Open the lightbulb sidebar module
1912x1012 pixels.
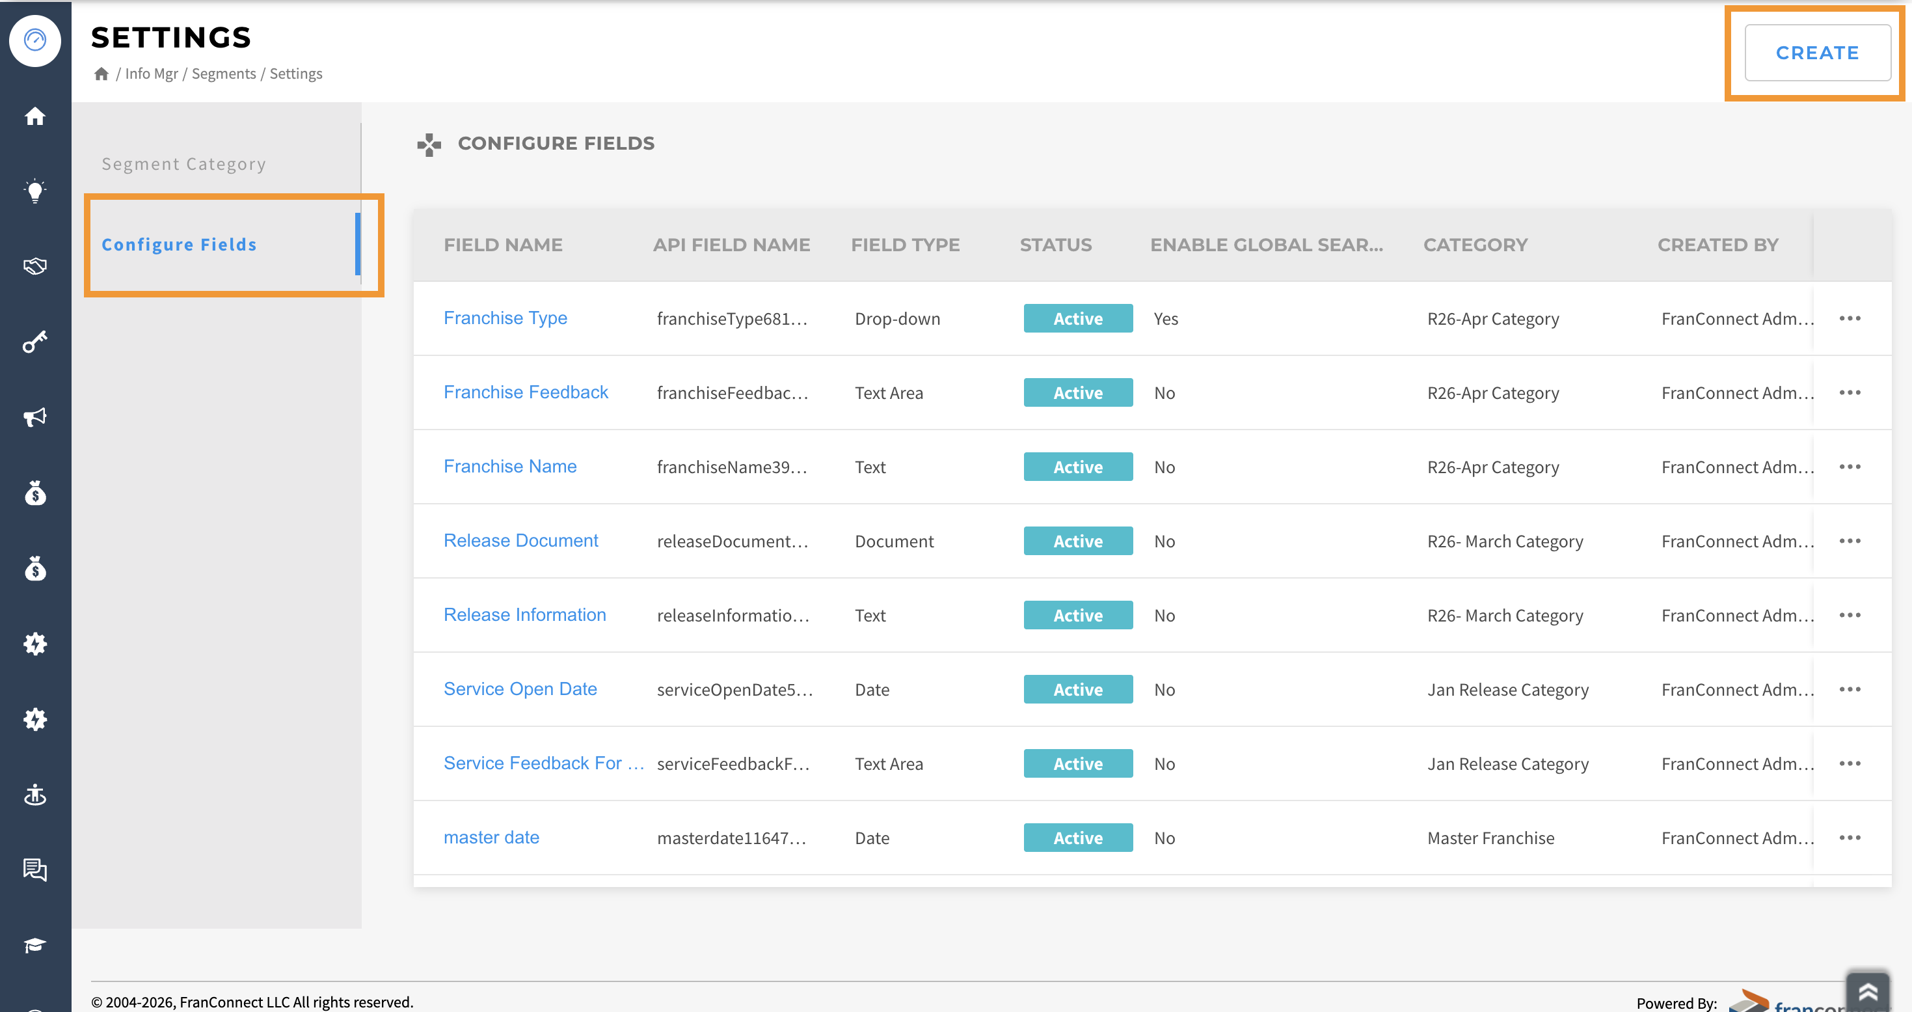pyautogui.click(x=35, y=191)
